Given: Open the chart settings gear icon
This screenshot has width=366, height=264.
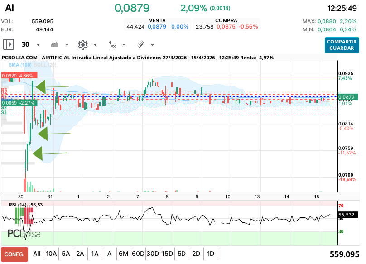Looking at the screenshot, I should [82, 44].
